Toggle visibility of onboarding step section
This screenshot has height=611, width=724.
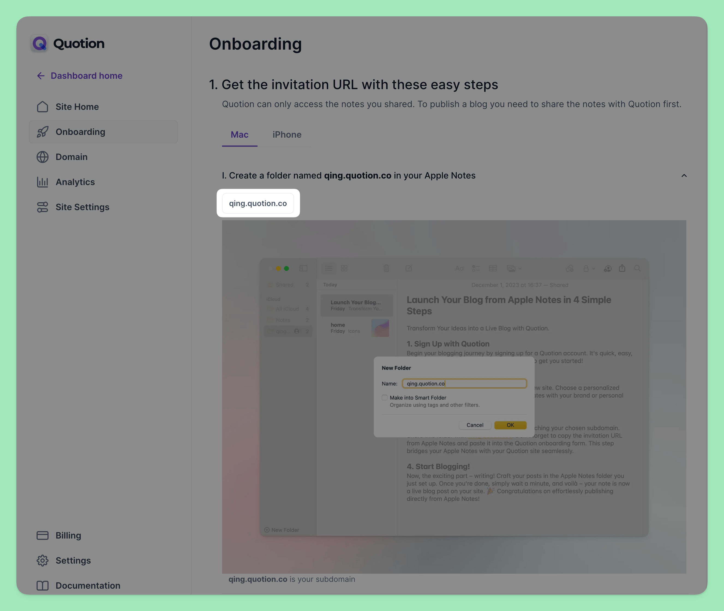(x=684, y=175)
